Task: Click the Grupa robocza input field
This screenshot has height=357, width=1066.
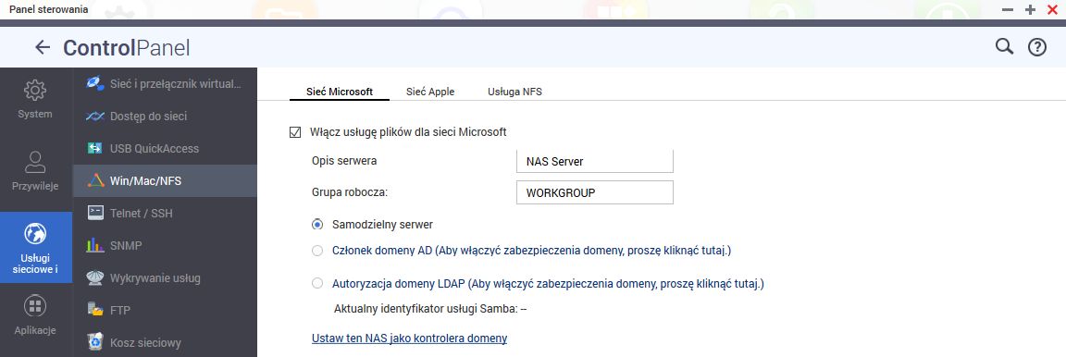Action: 595,192
